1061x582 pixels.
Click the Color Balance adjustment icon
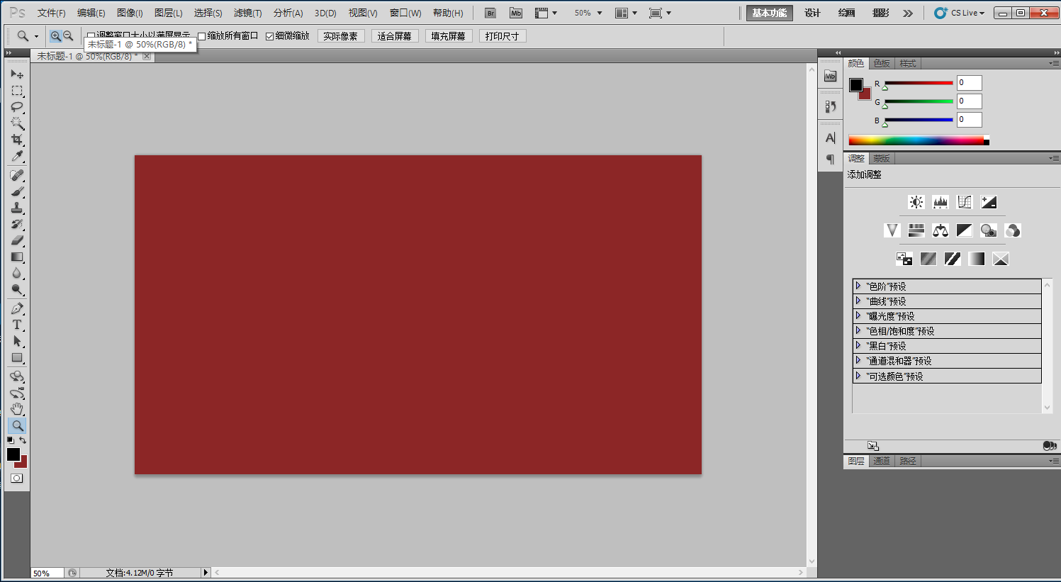click(941, 230)
